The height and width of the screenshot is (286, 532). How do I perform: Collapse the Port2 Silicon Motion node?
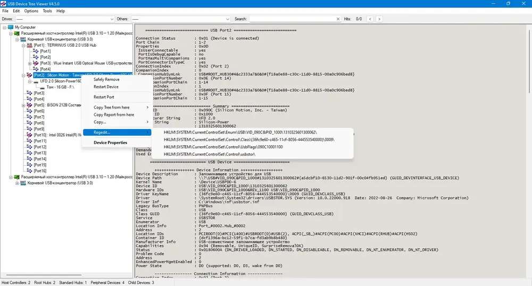coord(23,75)
